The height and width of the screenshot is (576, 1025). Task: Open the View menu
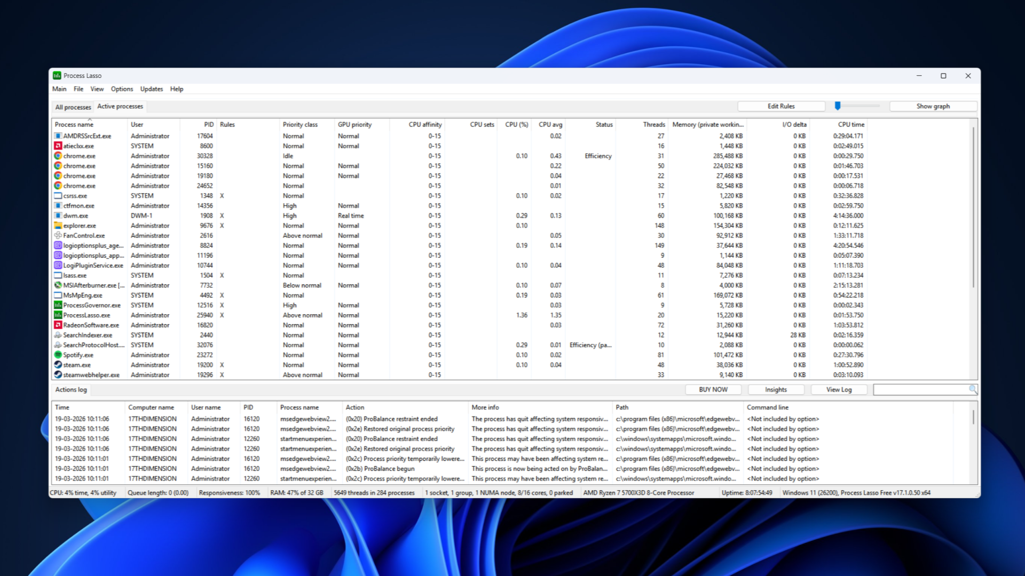tap(97, 89)
